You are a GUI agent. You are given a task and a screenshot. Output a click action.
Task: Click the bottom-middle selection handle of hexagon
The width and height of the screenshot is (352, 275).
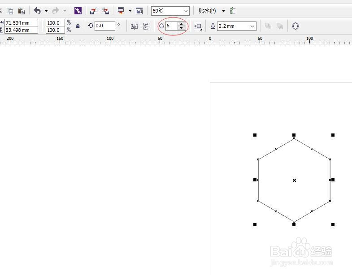pos(294,224)
